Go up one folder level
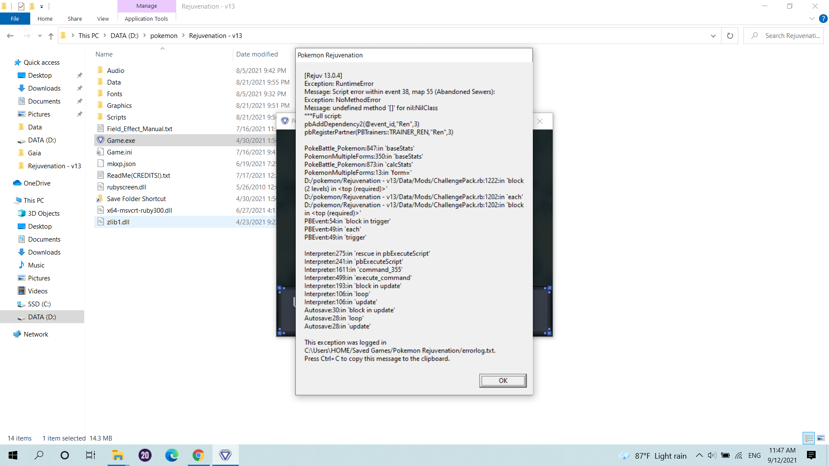Viewport: 829px width, 466px height. (x=51, y=36)
